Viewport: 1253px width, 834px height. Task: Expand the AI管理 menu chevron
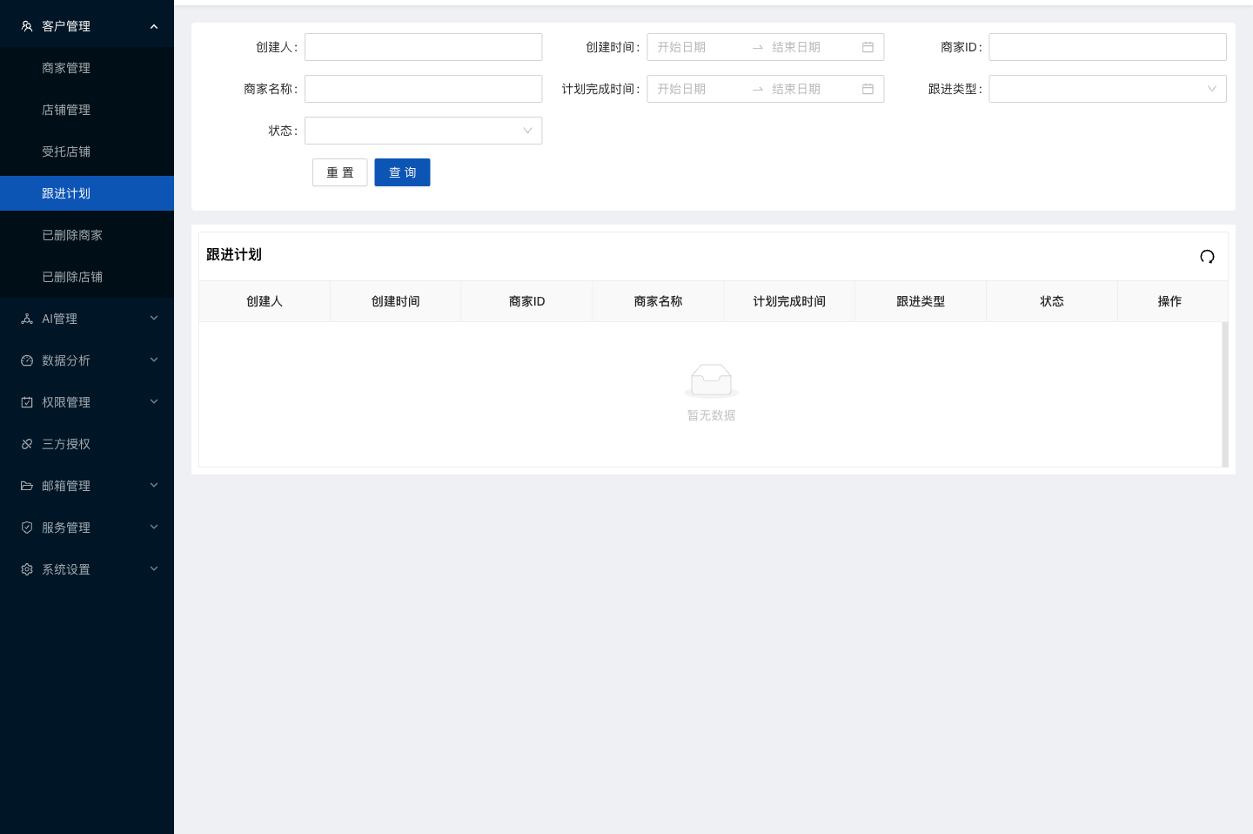coord(154,318)
